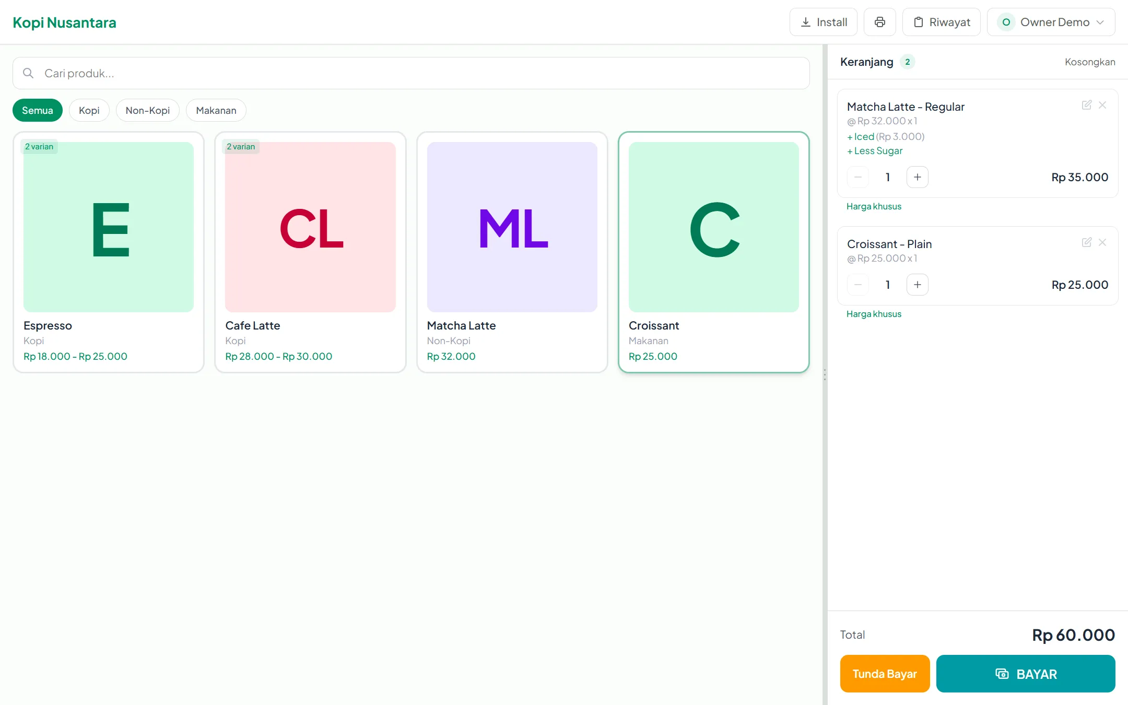Select the Semua category filter
1128x705 pixels.
(38, 110)
